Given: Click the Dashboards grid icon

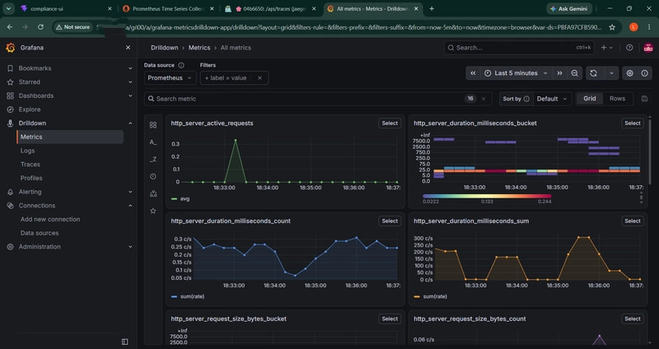Looking at the screenshot, I should [10, 95].
